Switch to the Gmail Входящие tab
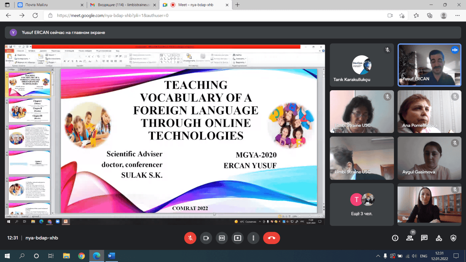Image resolution: width=466 pixels, height=262 pixels. pos(123,5)
